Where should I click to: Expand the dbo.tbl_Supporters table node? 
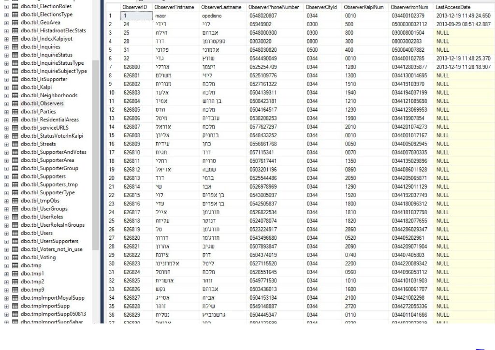(x=6, y=176)
